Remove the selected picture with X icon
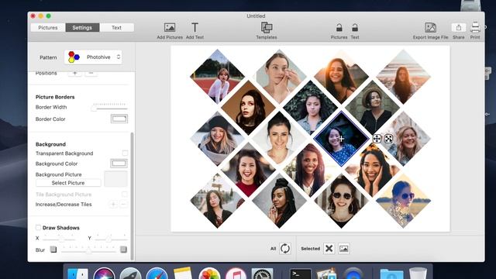496x279 pixels. click(329, 249)
